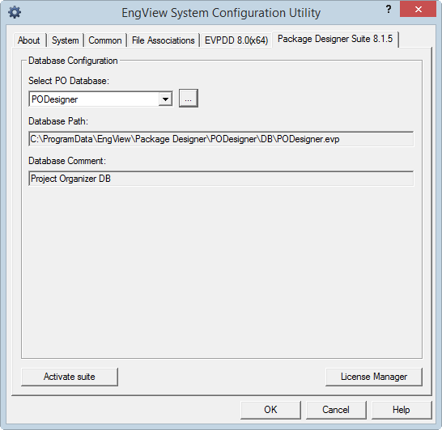Browse for a database with the ellipsis button
Screen dimensions: 442x430
(x=189, y=99)
